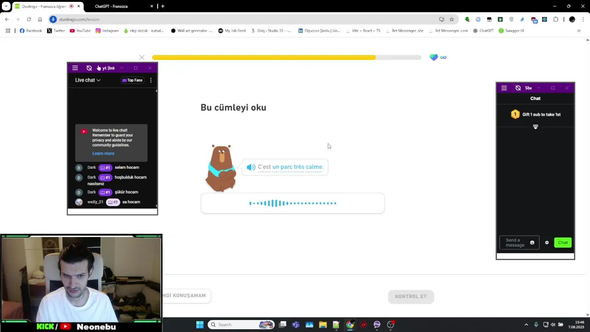Click the microphone recording waveform box
This screenshot has height=332, width=590.
[293, 203]
